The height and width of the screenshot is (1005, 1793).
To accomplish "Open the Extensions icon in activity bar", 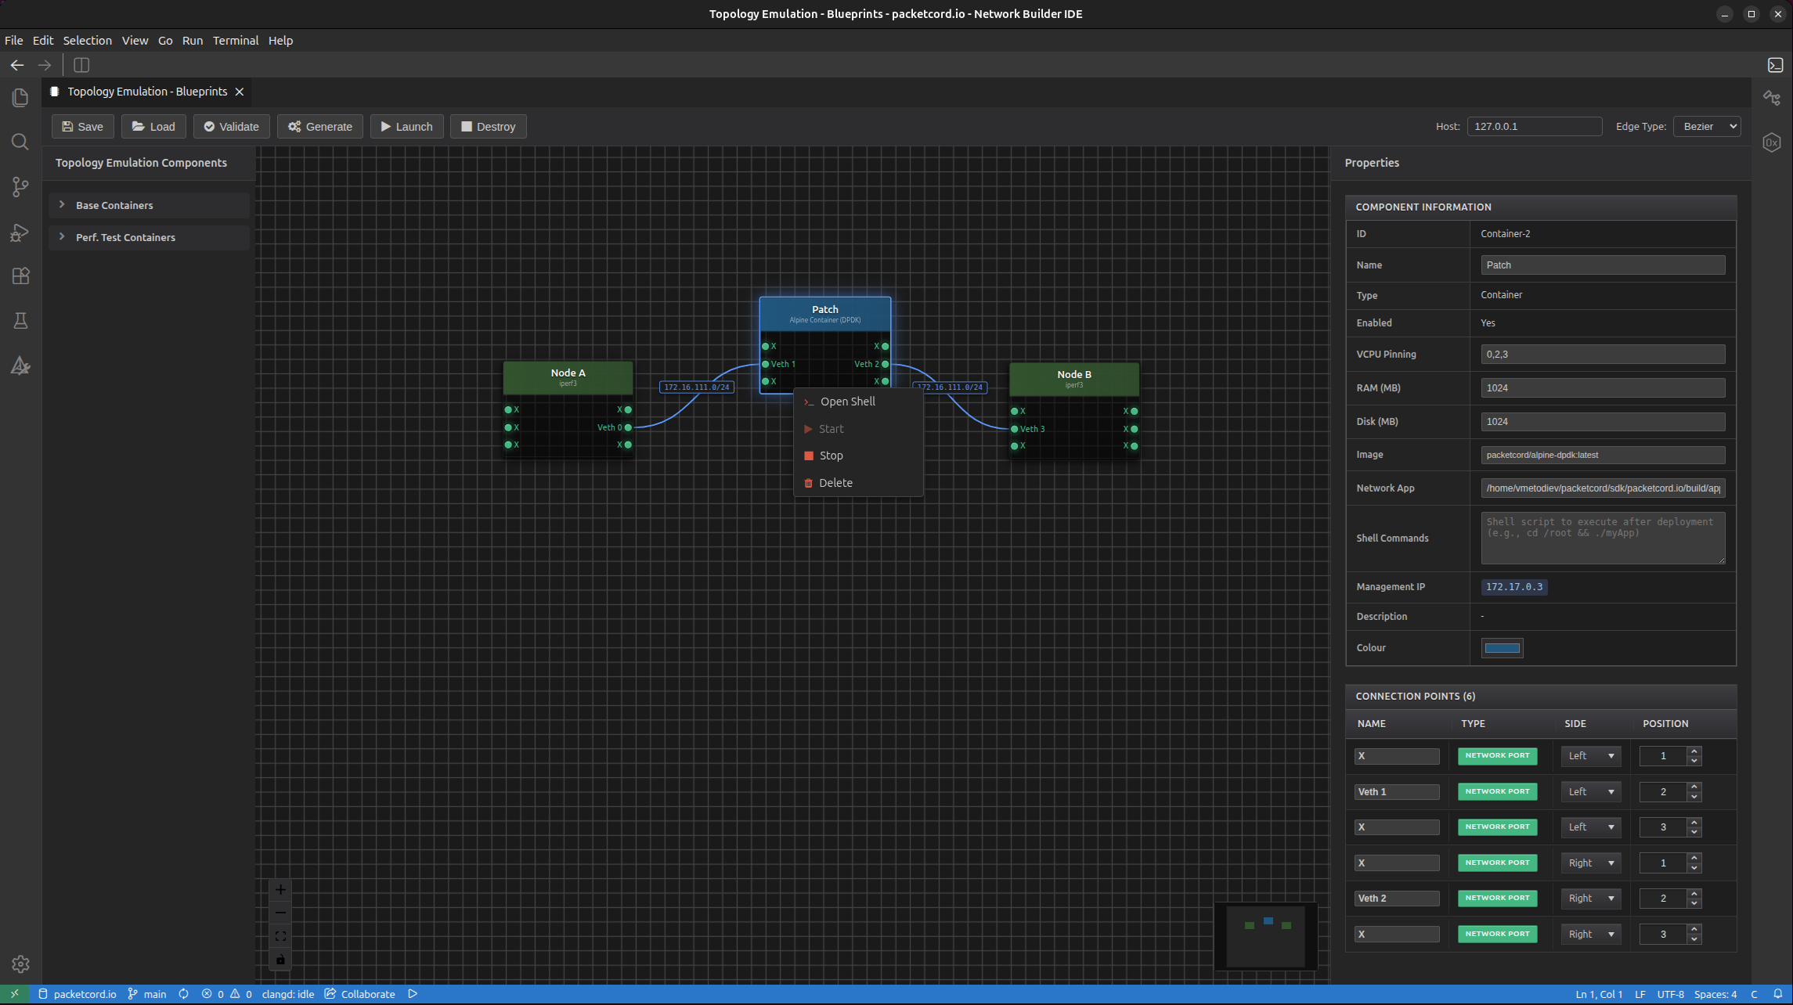I will click(20, 276).
